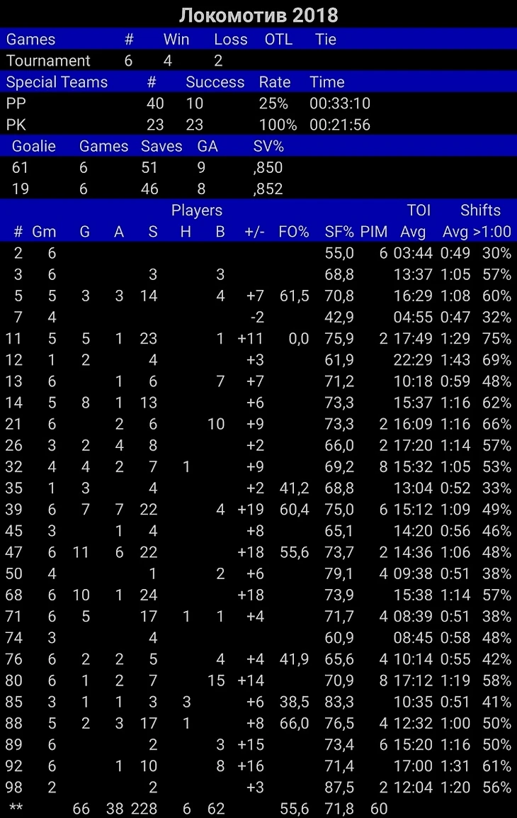Select player number 14 row
This screenshot has height=818, width=517.
pos(258,403)
